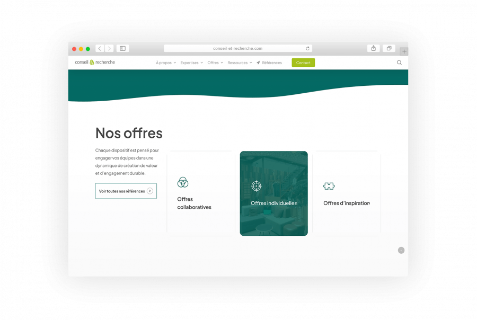
Task: Open the Safari tab overview icon
Action: click(389, 48)
